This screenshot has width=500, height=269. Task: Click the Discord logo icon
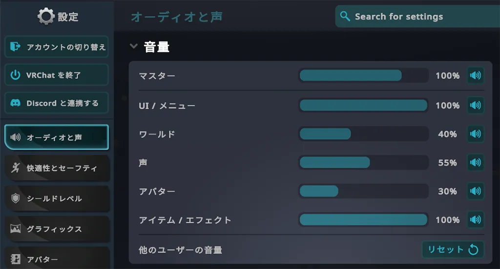tap(15, 103)
